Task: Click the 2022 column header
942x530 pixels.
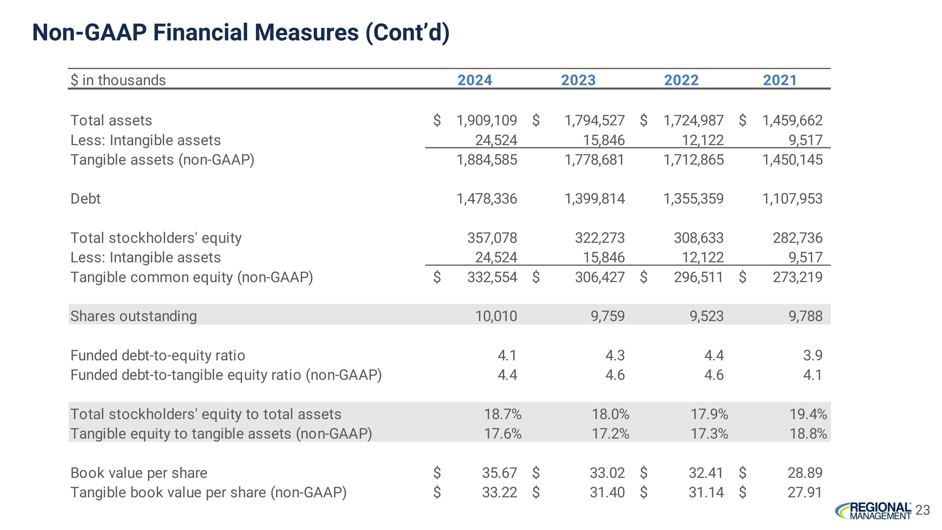Action: pos(681,80)
